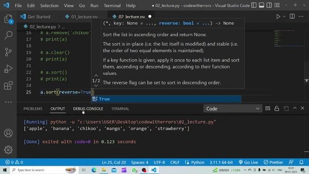Viewport: 309px width, 174px height.
Task: Show additional views ellipsis in activity bar
Action: click(x=8, y=102)
